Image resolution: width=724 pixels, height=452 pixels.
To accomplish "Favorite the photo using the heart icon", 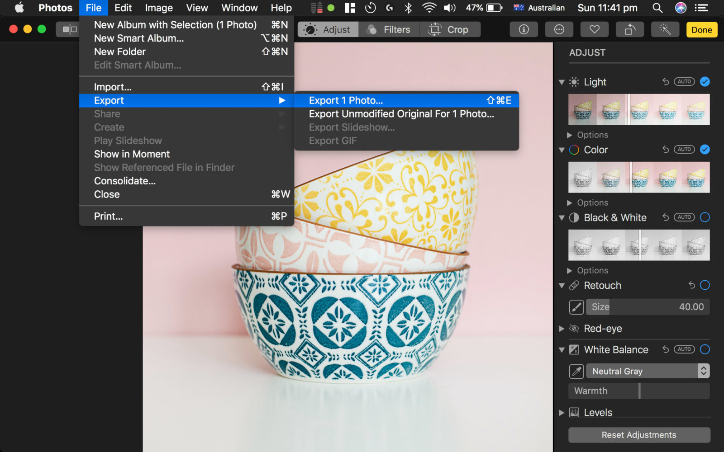I will pos(594,29).
